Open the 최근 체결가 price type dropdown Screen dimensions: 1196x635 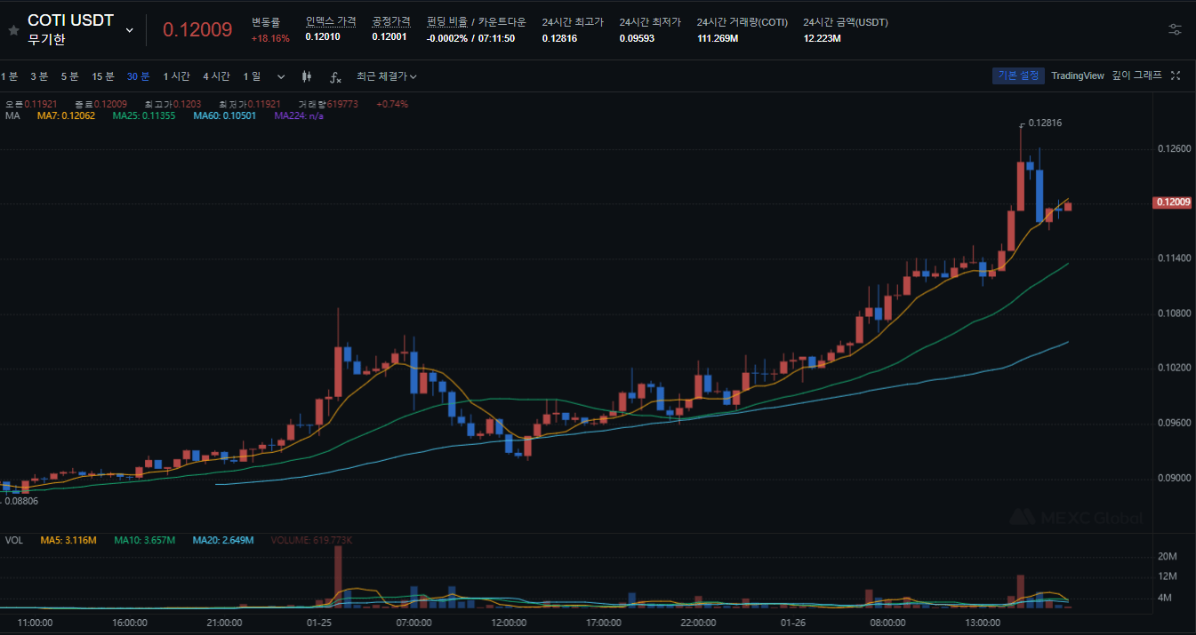(x=387, y=76)
